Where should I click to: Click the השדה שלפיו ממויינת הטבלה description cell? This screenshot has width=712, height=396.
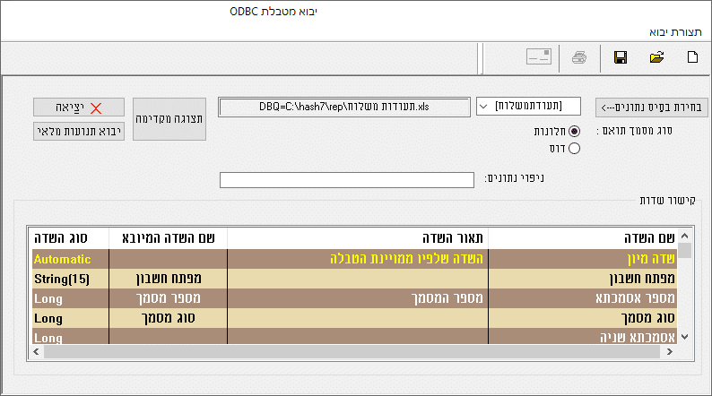tap(358, 259)
